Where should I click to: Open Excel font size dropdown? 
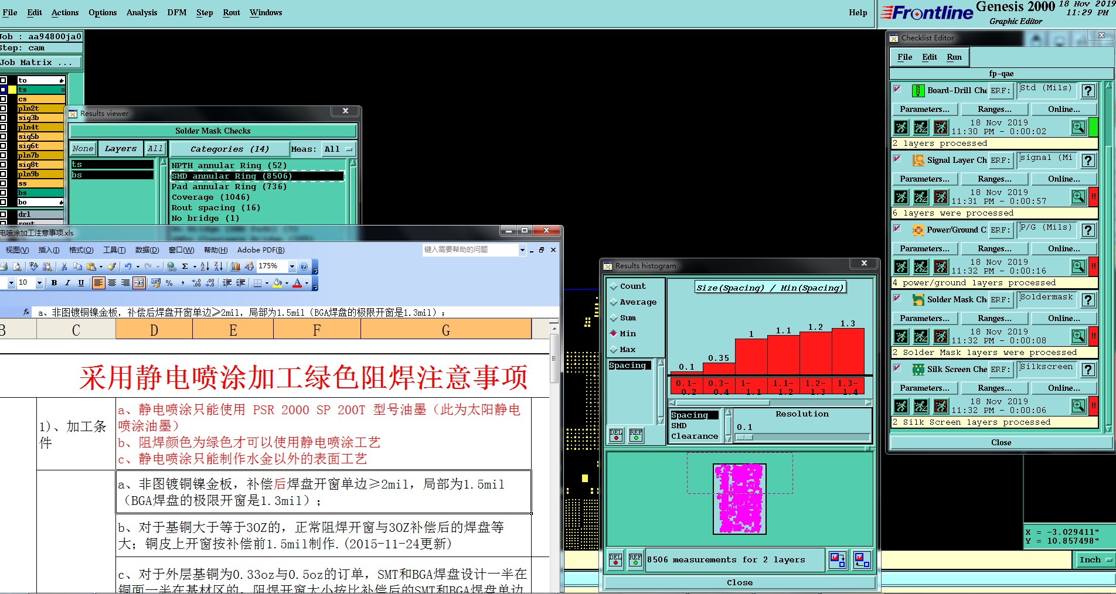pos(39,283)
